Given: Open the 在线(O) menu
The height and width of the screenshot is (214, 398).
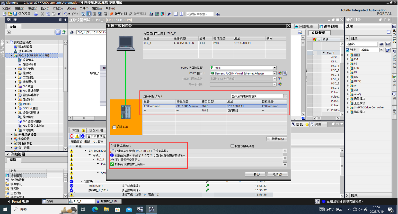Looking at the screenshot, I should tap(58, 8).
